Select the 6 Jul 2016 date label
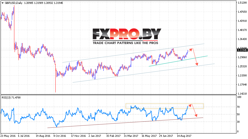 click(24, 136)
